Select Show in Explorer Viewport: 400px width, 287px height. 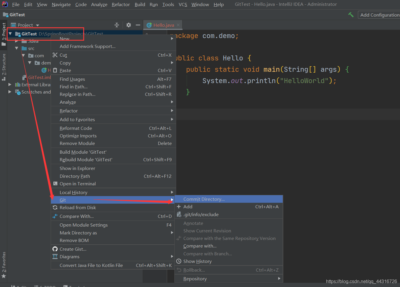coord(113,168)
